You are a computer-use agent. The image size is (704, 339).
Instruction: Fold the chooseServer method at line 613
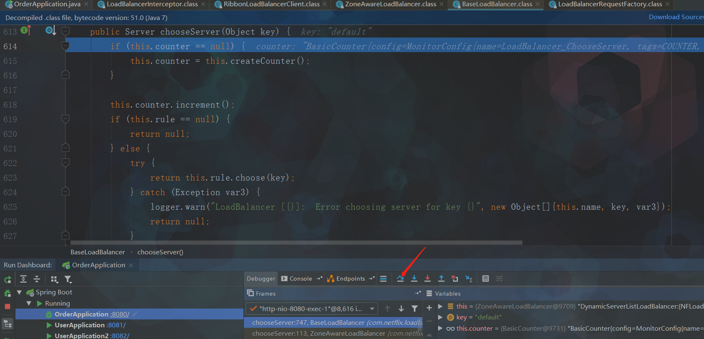click(x=66, y=31)
